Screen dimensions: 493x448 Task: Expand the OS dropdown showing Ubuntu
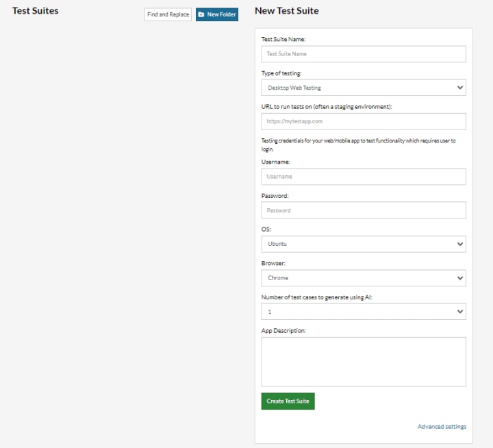pos(364,244)
